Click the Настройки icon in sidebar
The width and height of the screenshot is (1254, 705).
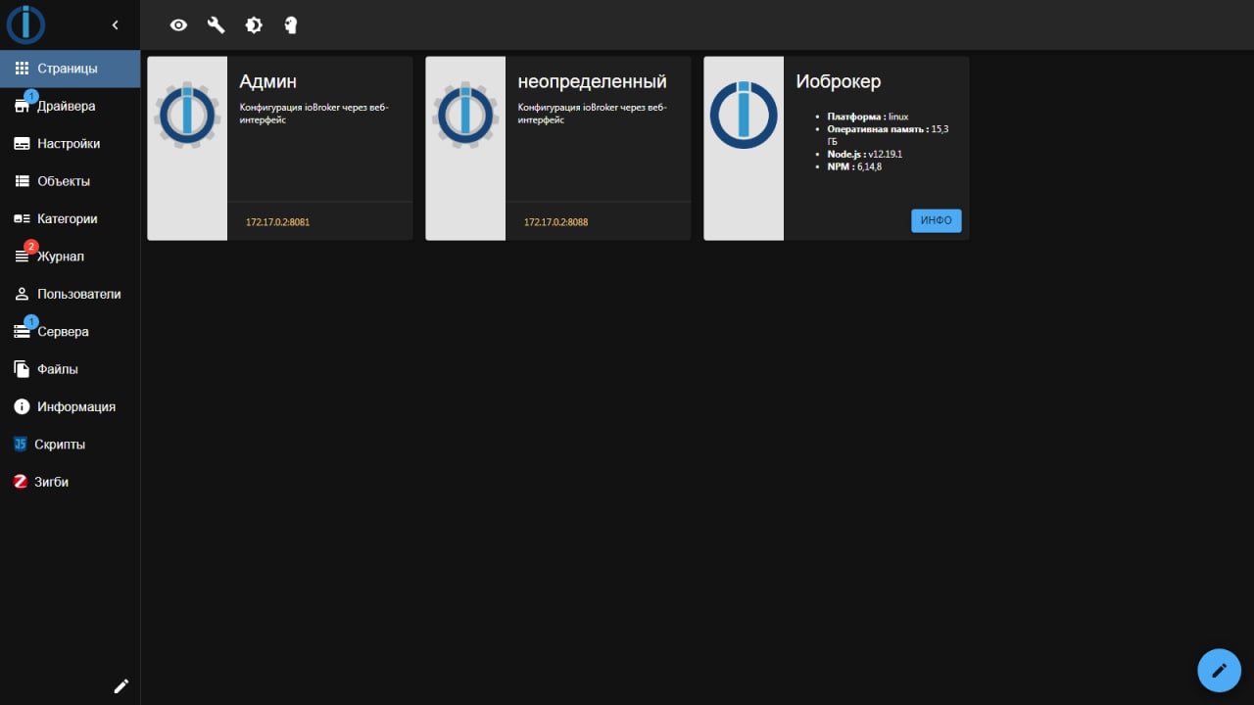pos(22,144)
